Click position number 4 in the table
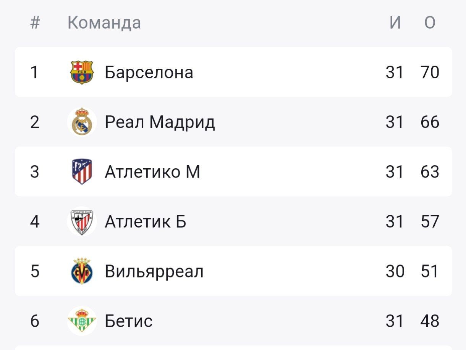 [35, 221]
